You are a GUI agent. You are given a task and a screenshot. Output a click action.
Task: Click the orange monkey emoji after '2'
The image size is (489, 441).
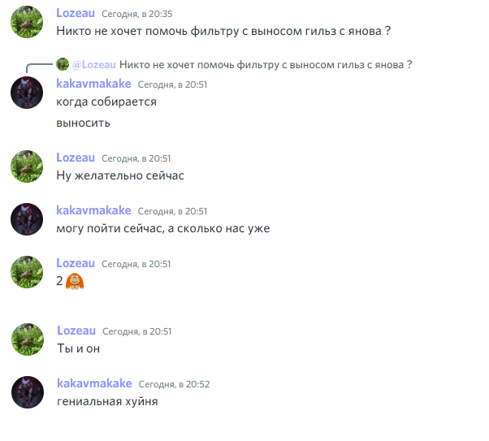pos(75,281)
